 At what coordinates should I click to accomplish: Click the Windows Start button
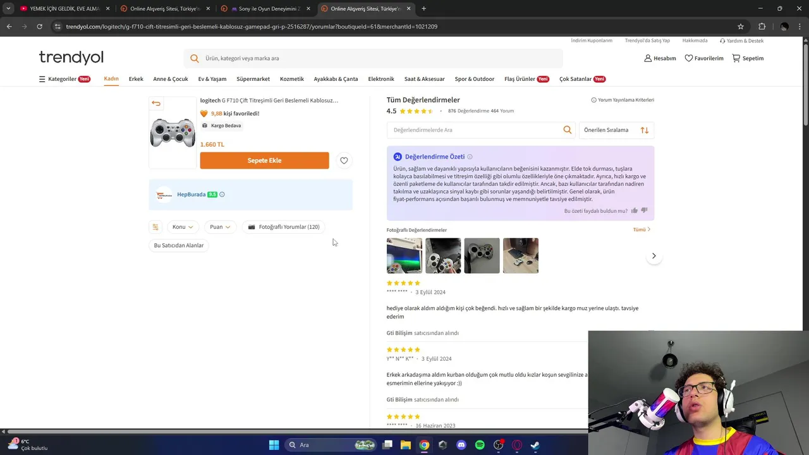pos(274,445)
